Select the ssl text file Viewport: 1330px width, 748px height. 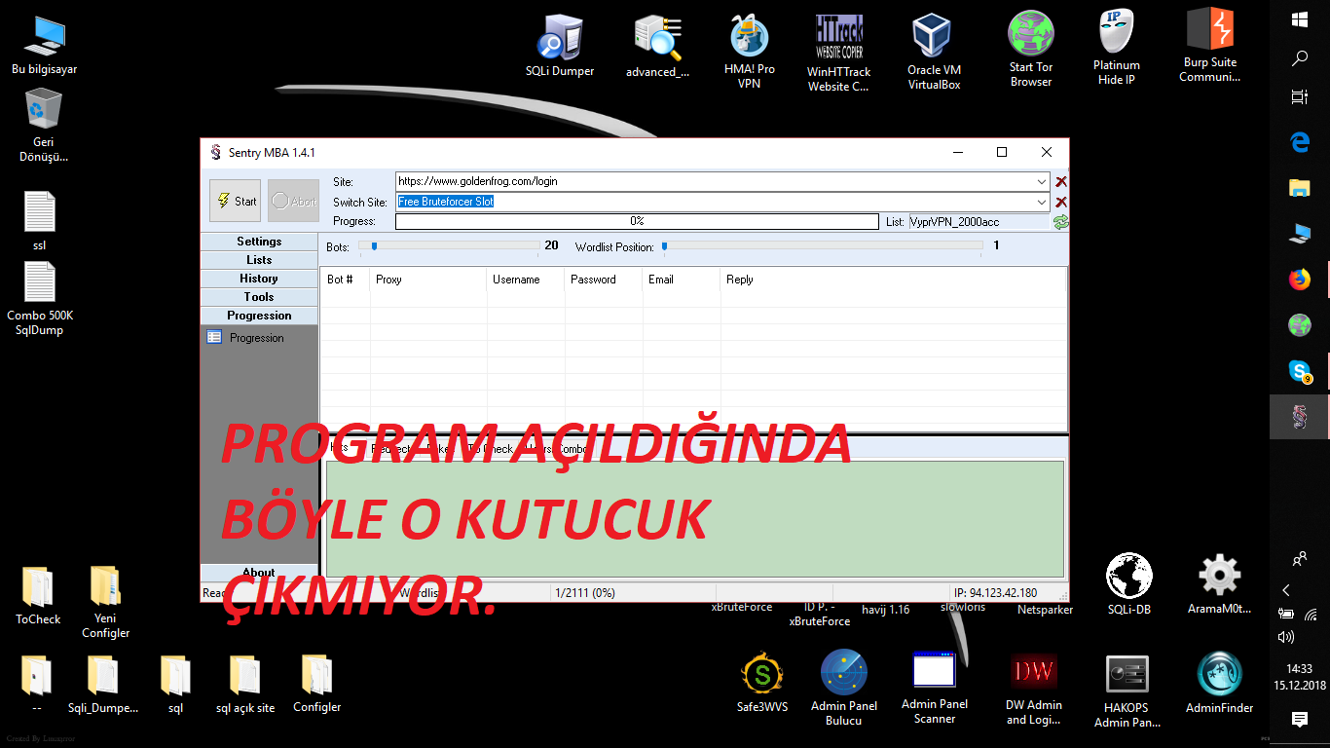tap(40, 221)
